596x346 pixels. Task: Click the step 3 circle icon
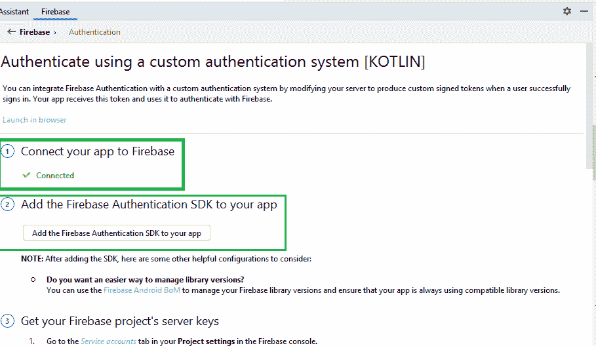click(x=7, y=321)
